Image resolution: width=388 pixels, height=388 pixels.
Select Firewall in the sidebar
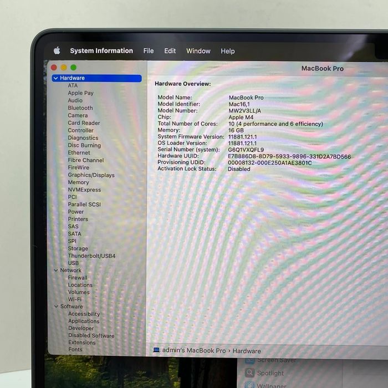pyautogui.click(x=78, y=278)
